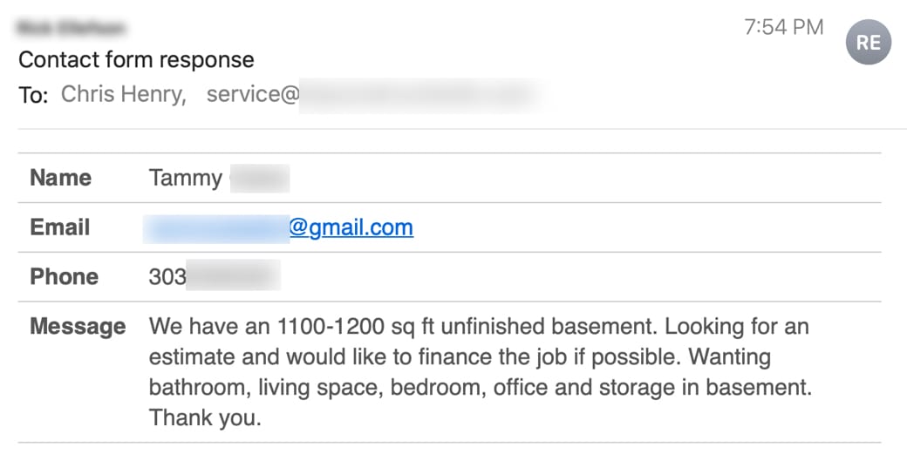Click the To: field label
This screenshot has width=907, height=461.
click(x=33, y=95)
